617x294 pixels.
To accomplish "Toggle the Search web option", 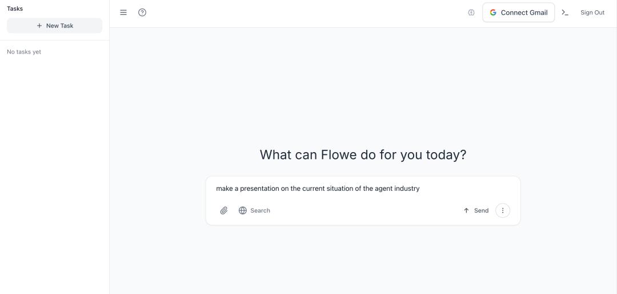I will (x=254, y=211).
